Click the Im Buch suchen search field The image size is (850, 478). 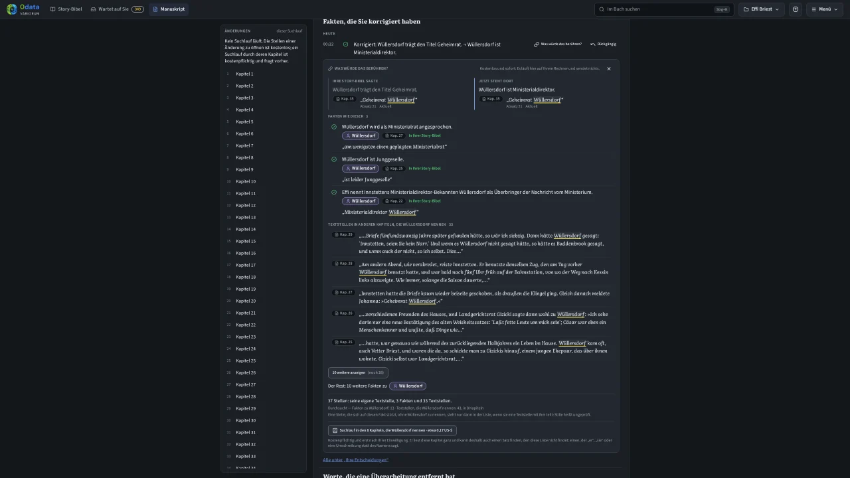(664, 9)
